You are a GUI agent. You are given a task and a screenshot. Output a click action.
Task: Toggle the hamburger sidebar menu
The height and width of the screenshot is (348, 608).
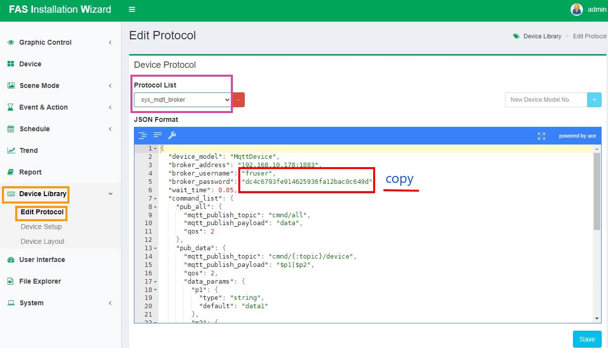tap(131, 9)
